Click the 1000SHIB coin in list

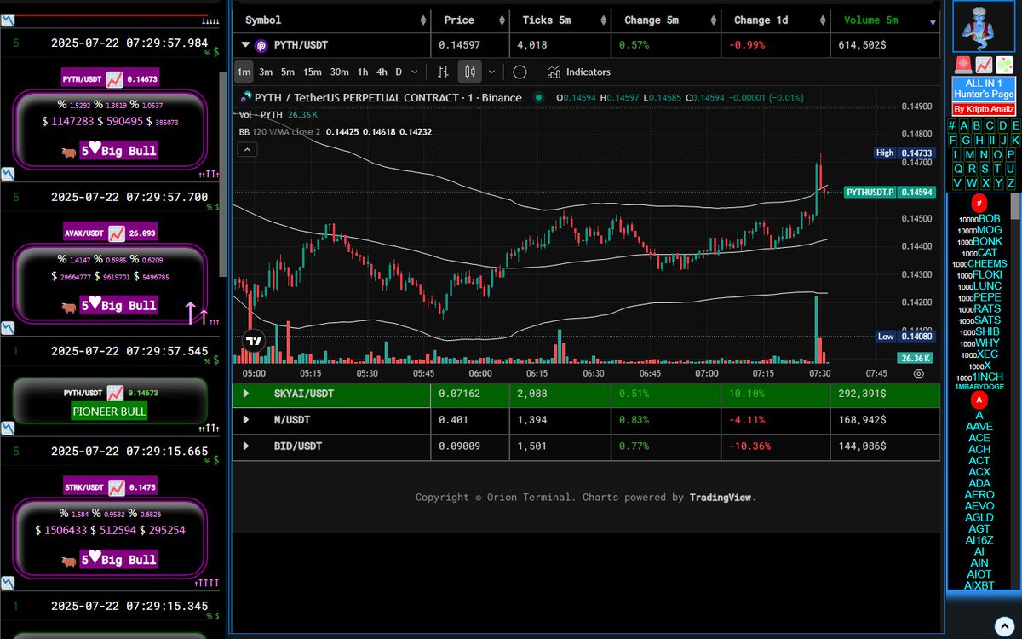point(980,331)
